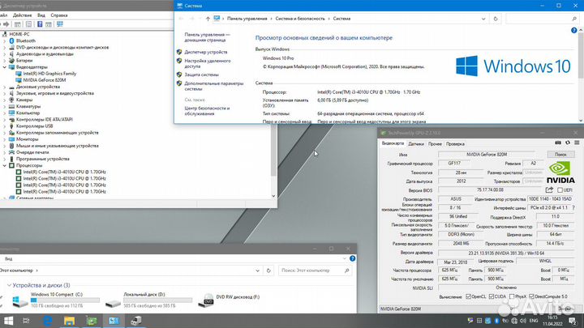584x328 pixels.
Task: Click scan for hardware changes monitor icon
Action: 59,24
